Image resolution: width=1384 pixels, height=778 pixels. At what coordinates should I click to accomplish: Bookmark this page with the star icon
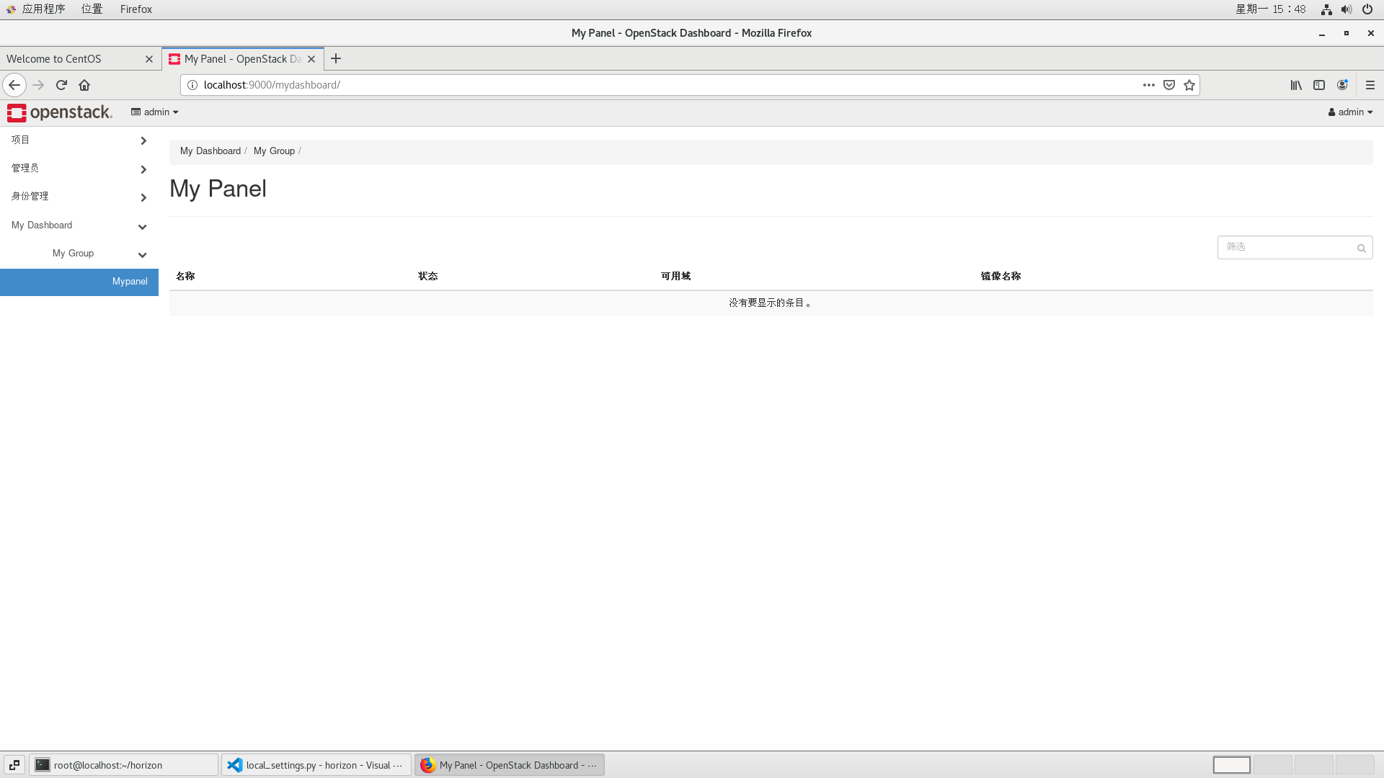[1189, 84]
